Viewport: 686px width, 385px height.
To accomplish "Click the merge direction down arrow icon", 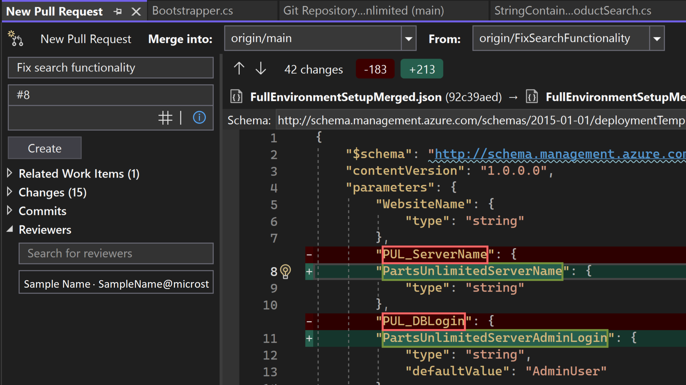I will [261, 69].
